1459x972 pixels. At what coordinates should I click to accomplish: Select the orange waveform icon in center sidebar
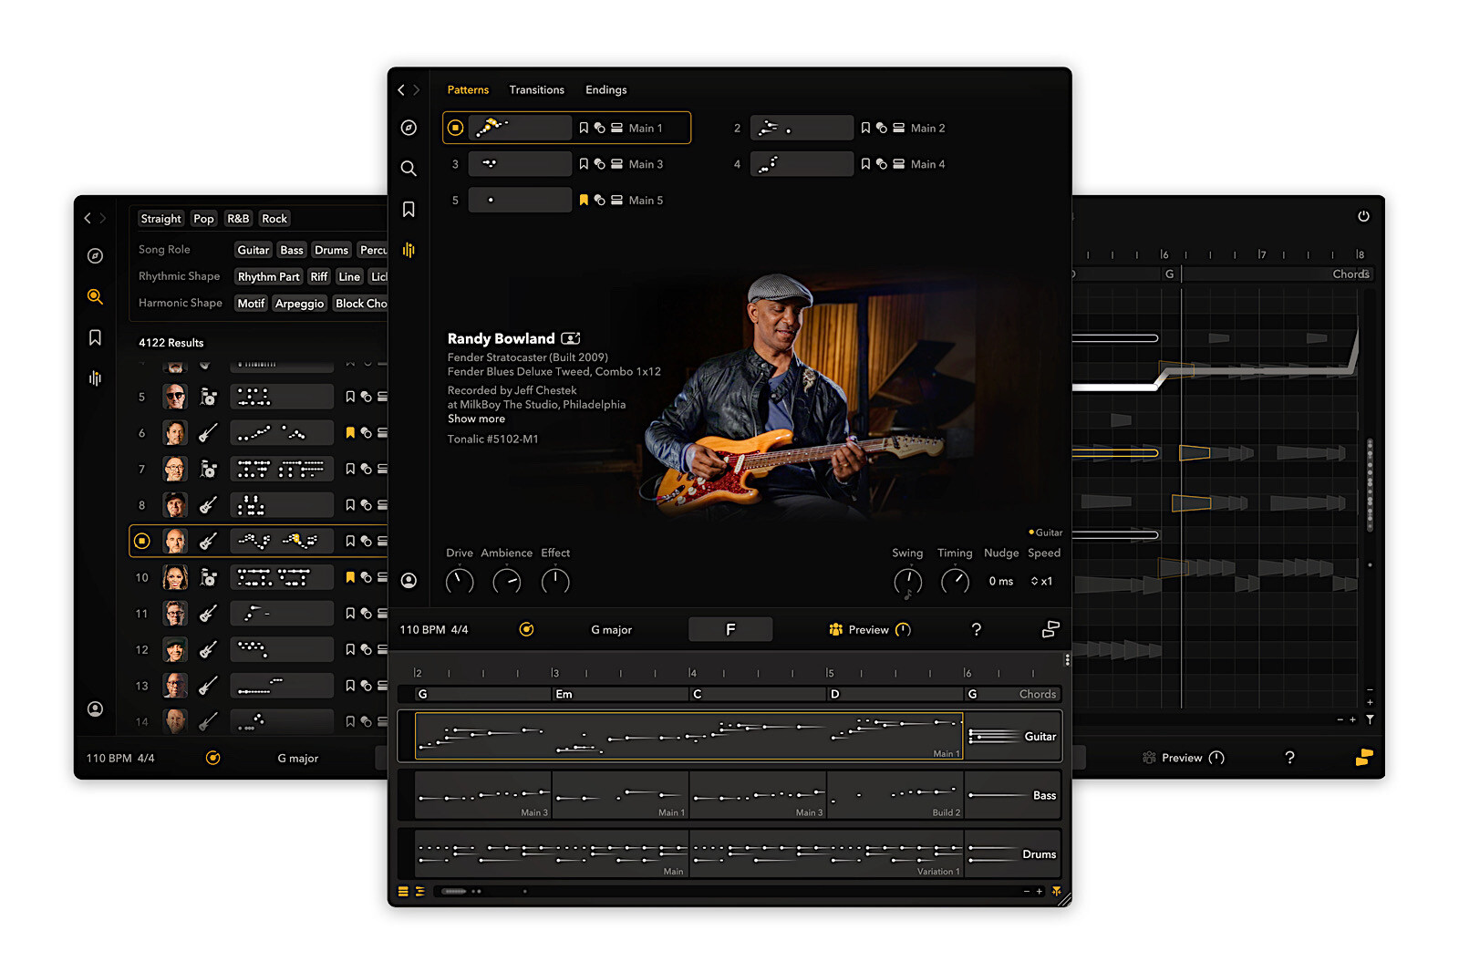pyautogui.click(x=409, y=250)
